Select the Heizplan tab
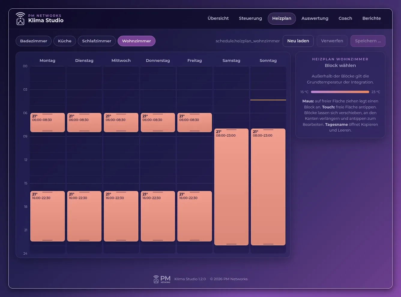The width and height of the screenshot is (401, 297). (x=282, y=18)
